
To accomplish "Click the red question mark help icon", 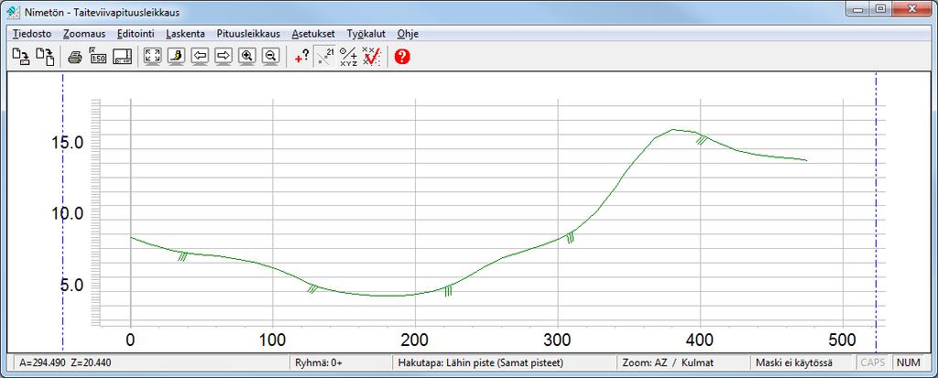I will [x=403, y=57].
